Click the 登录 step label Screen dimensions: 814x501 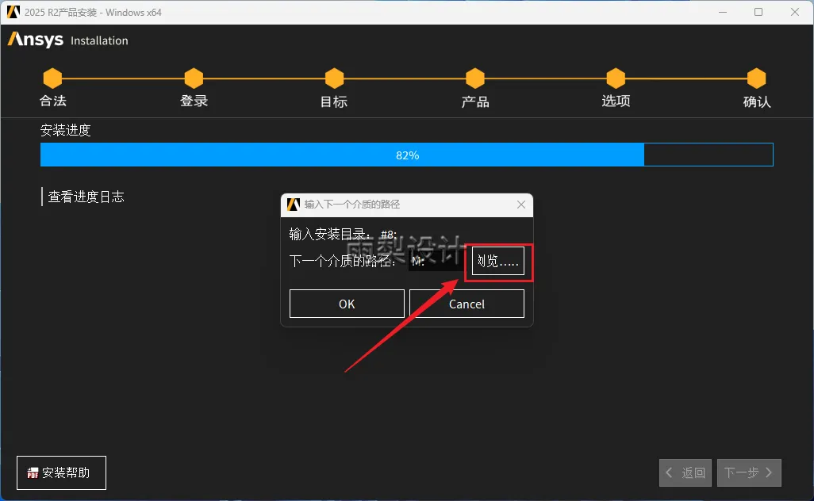click(194, 101)
